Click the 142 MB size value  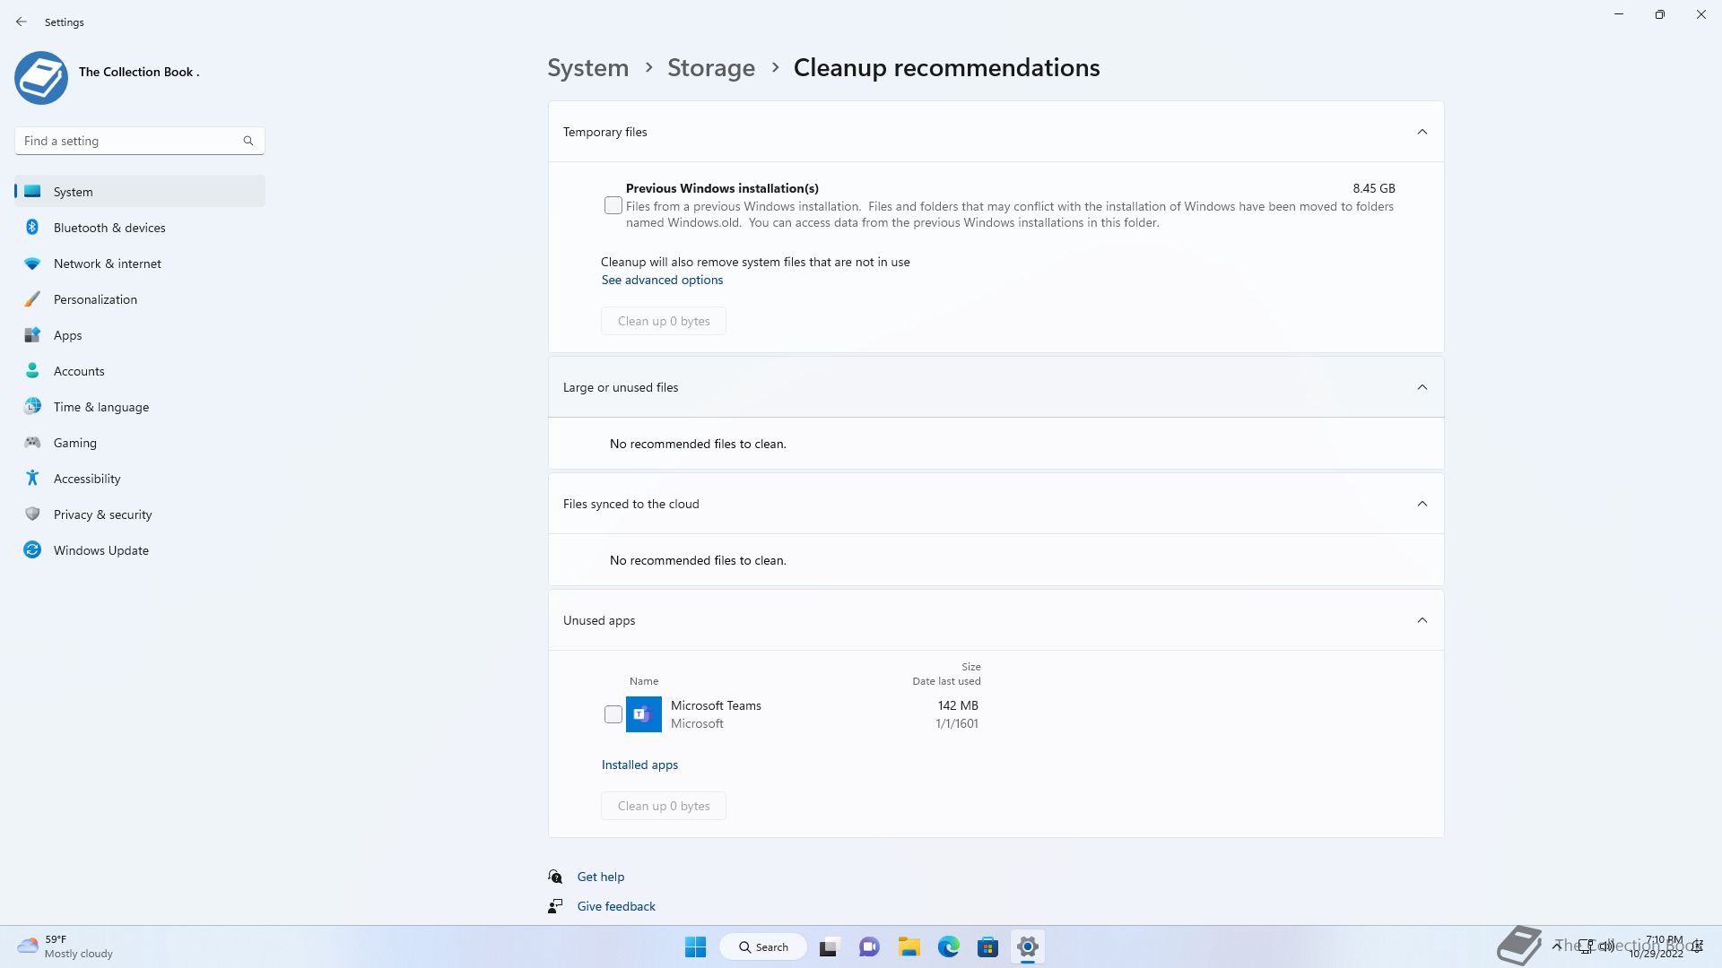click(958, 705)
